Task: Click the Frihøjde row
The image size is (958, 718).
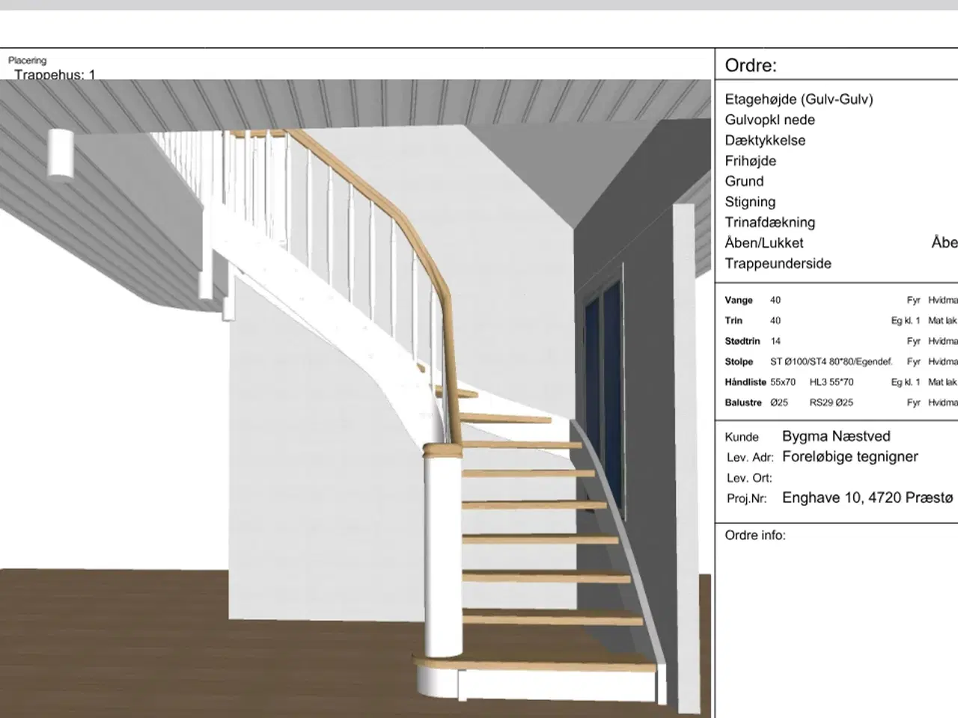Action: (750, 161)
